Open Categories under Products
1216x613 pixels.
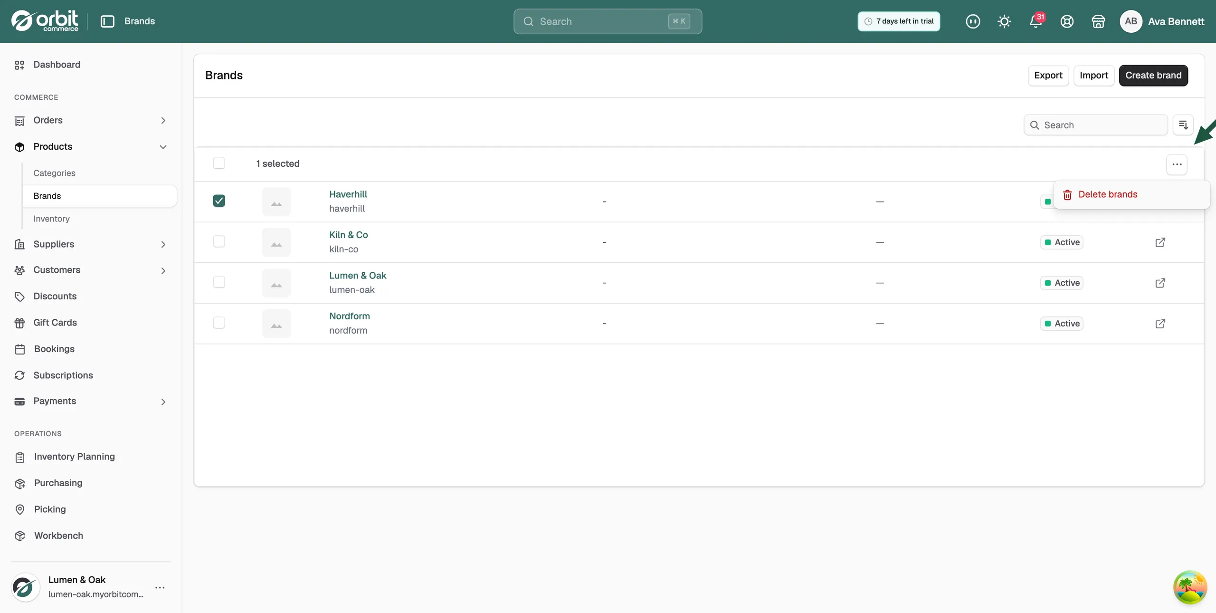coord(54,173)
